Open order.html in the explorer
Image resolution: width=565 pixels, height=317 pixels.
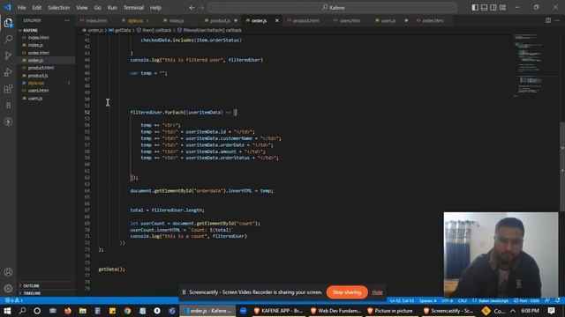pos(38,53)
